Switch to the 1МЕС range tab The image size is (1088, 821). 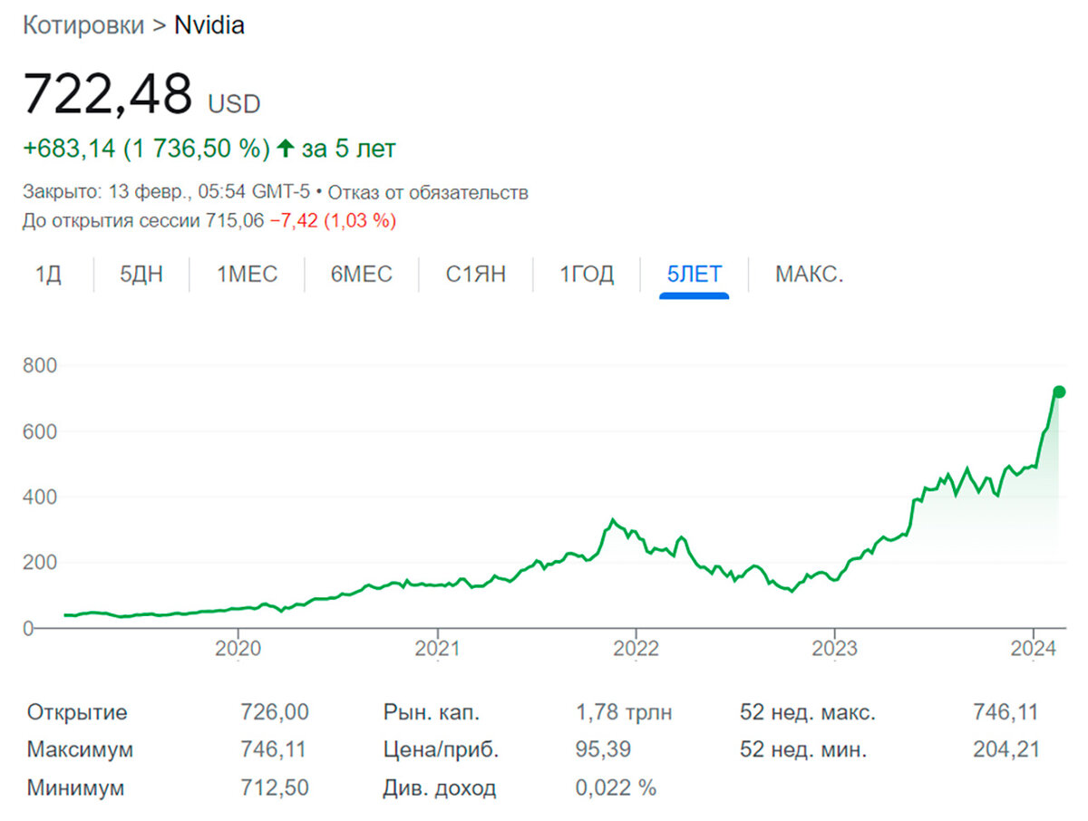247,274
